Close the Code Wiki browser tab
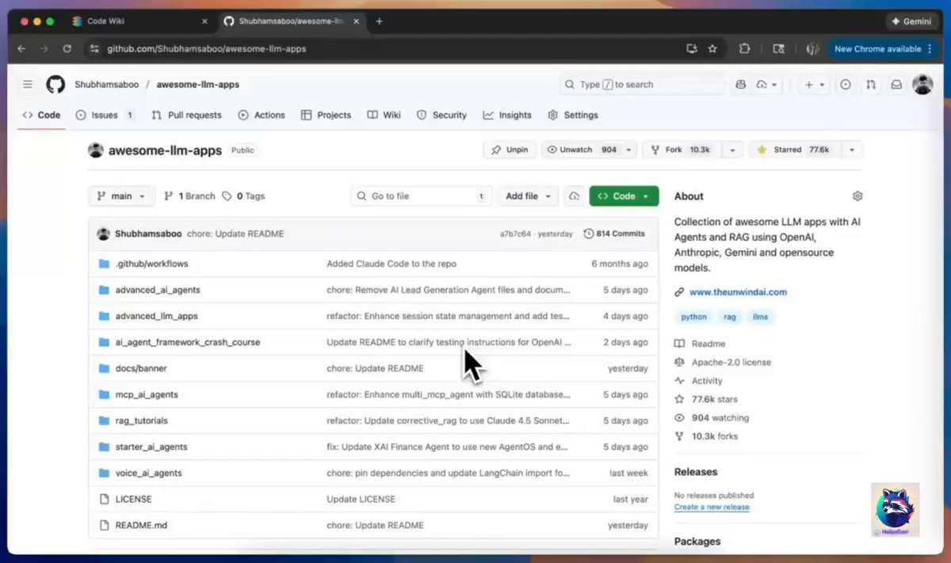The width and height of the screenshot is (951, 563). (204, 21)
